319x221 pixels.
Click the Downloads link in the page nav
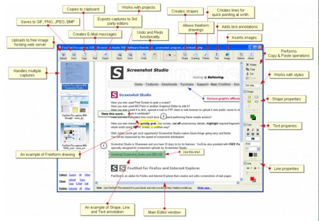coord(169,84)
